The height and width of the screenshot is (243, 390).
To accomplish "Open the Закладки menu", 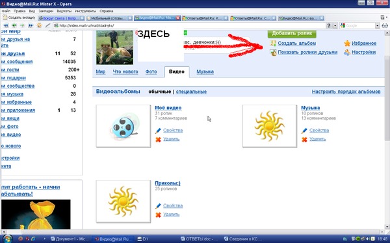I will [x=46, y=11].
